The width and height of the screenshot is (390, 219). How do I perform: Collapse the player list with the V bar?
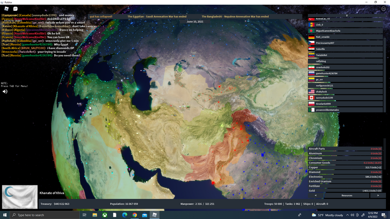[x=347, y=15]
